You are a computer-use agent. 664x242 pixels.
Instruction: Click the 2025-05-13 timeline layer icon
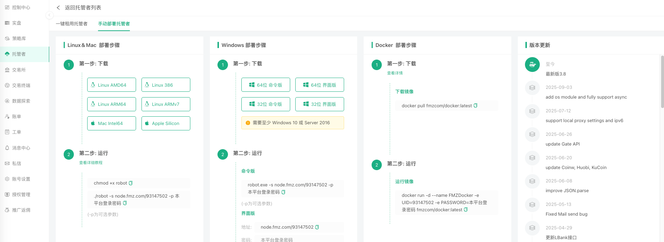tap(532, 204)
